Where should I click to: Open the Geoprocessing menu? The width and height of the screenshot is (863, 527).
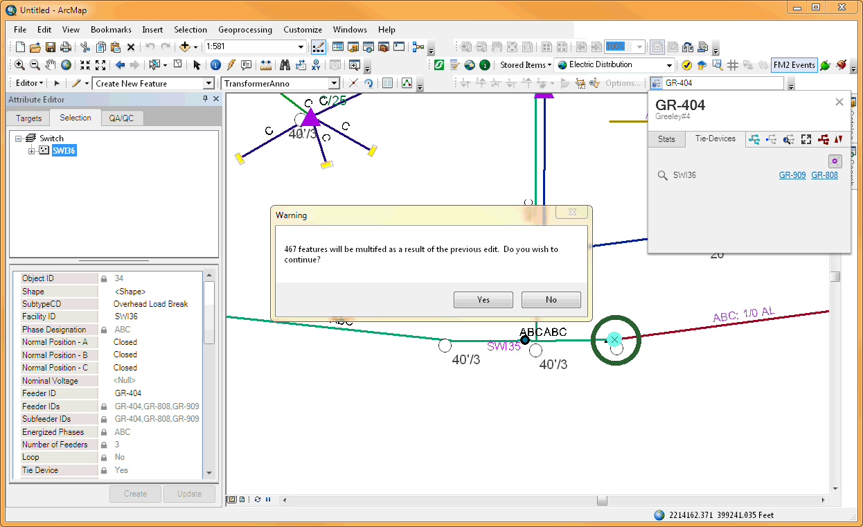[244, 30]
